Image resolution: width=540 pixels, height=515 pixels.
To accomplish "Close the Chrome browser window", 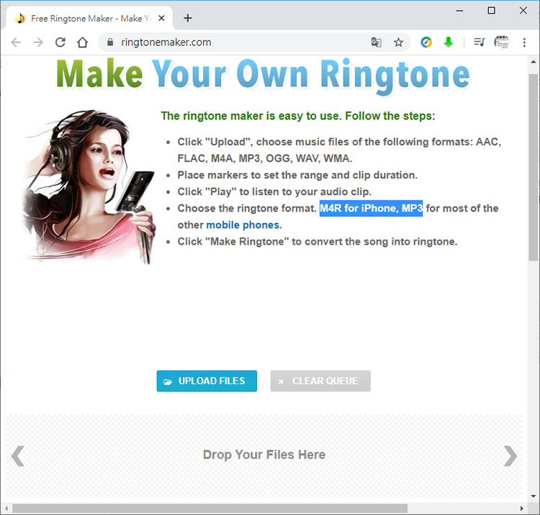I will click(523, 11).
